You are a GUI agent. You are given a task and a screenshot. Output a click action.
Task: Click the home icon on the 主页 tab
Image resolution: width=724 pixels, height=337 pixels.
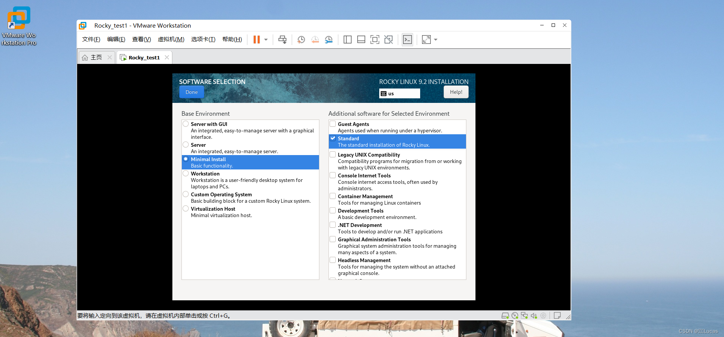pos(85,57)
